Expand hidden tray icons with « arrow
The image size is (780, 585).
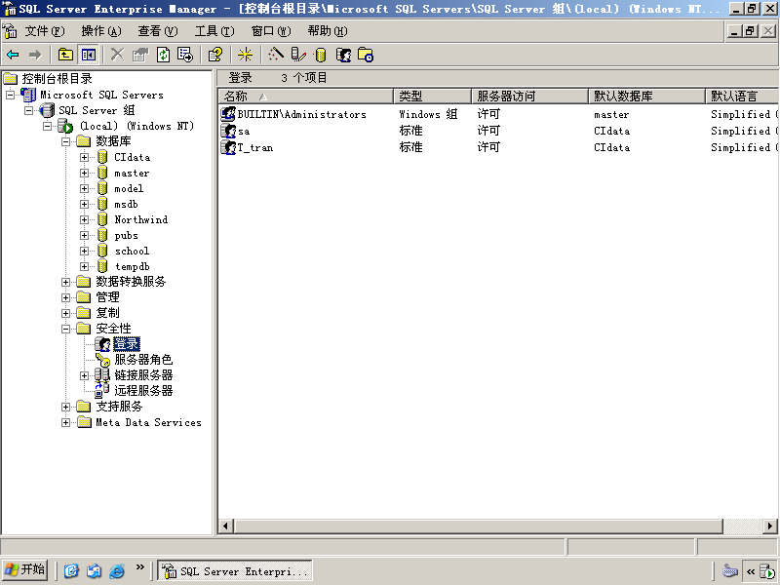(x=751, y=571)
